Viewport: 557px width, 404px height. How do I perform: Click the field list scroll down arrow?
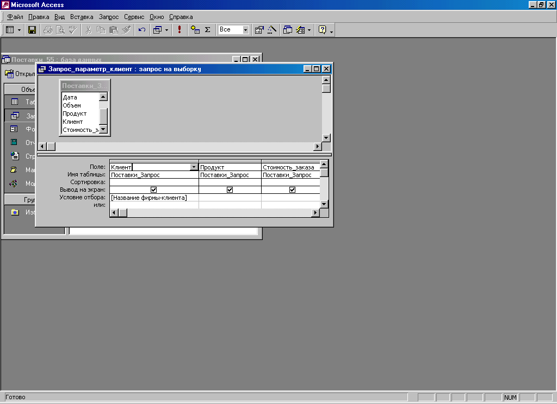pos(103,129)
